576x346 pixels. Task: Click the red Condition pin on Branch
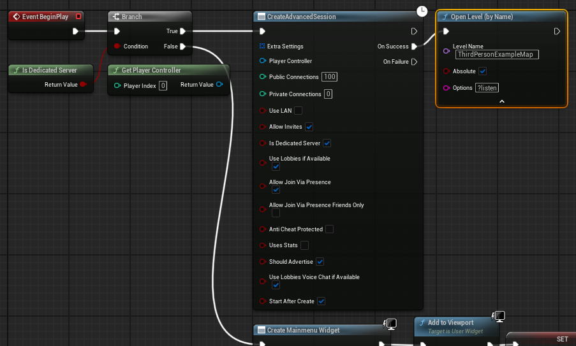(117, 47)
